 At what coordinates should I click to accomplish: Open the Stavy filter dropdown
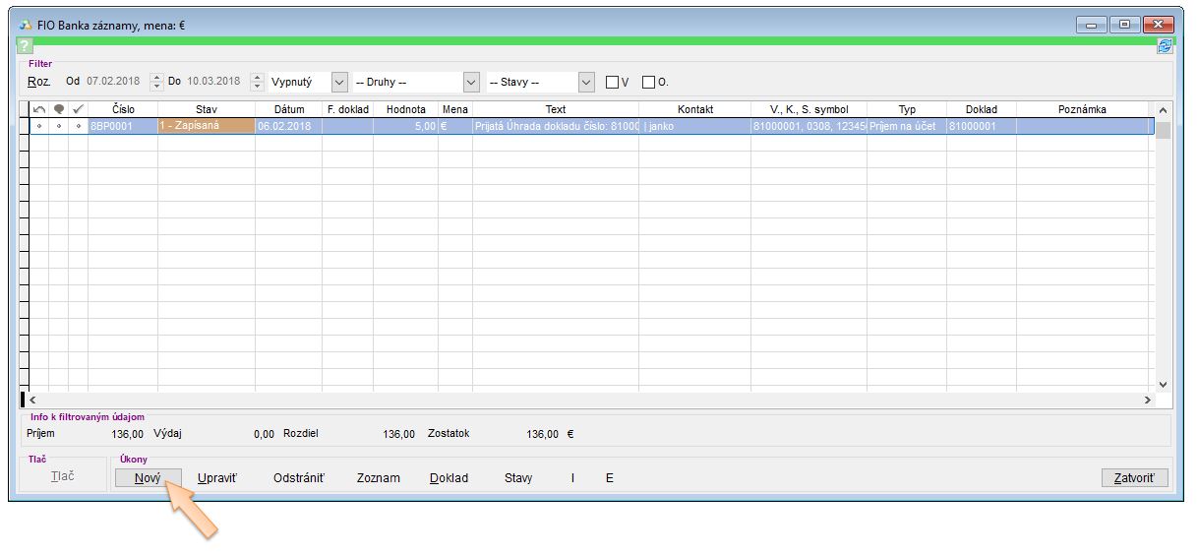click(x=587, y=82)
